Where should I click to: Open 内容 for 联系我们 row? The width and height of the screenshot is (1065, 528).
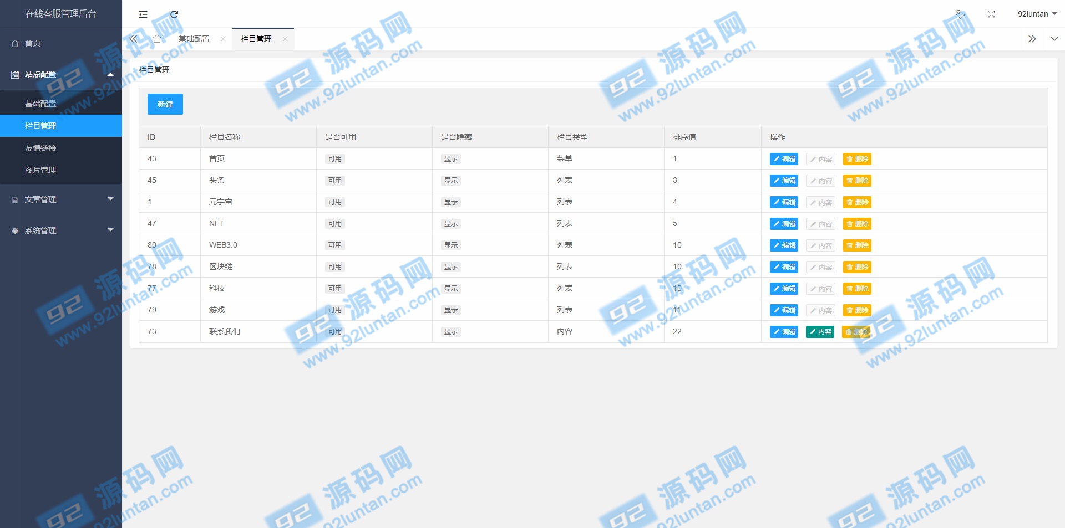click(x=820, y=332)
